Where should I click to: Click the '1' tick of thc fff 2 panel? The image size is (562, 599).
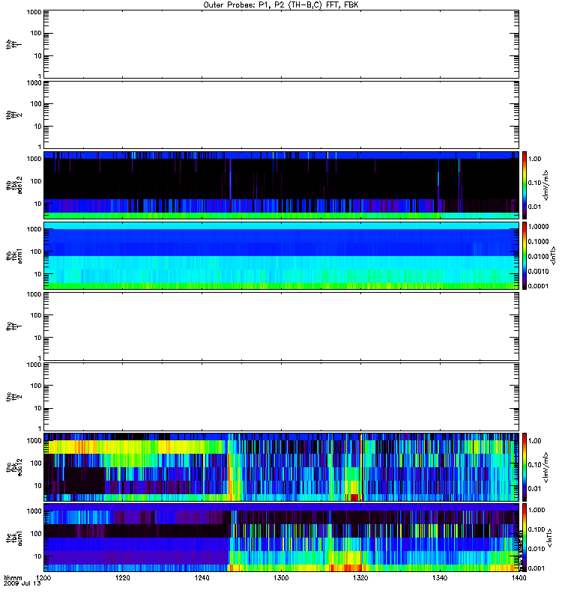click(x=40, y=428)
